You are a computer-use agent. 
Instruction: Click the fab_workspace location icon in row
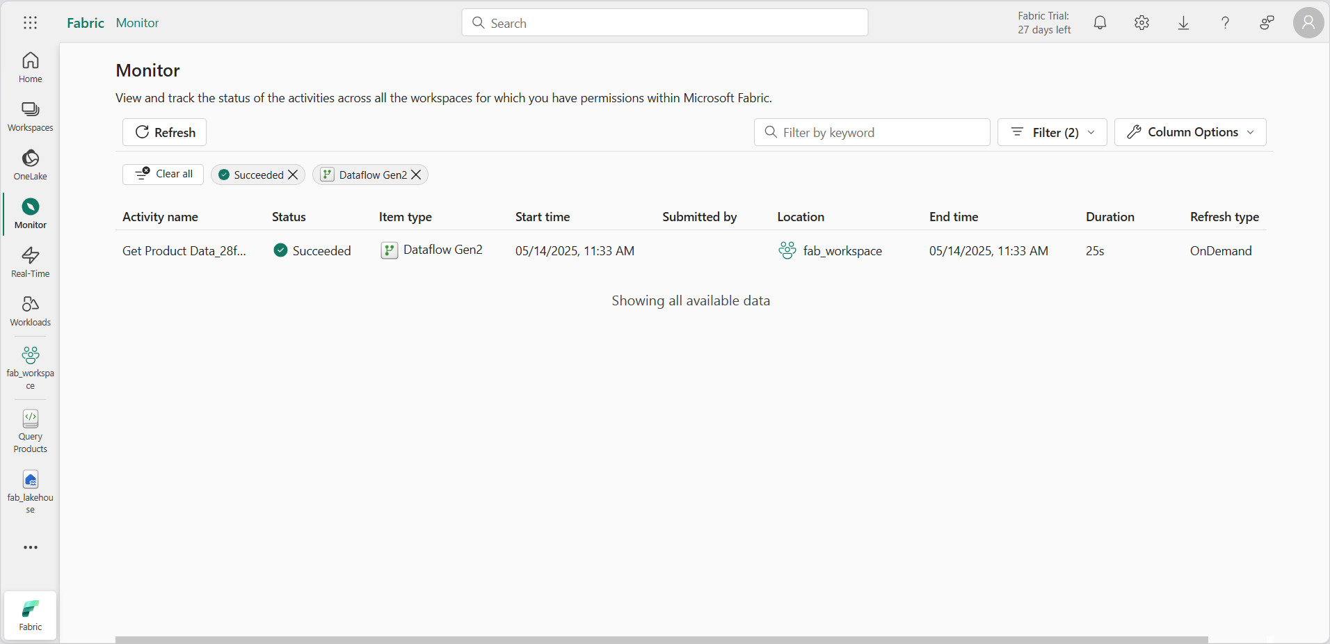tap(787, 250)
